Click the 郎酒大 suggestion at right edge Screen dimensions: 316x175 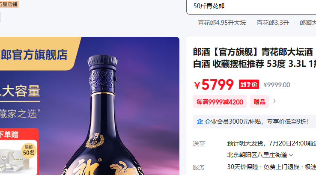coord(308,23)
